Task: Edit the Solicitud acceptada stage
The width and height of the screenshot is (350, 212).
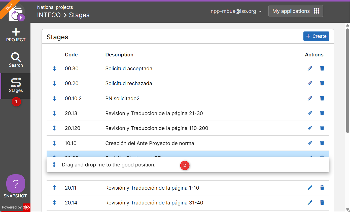Action: tap(310, 68)
